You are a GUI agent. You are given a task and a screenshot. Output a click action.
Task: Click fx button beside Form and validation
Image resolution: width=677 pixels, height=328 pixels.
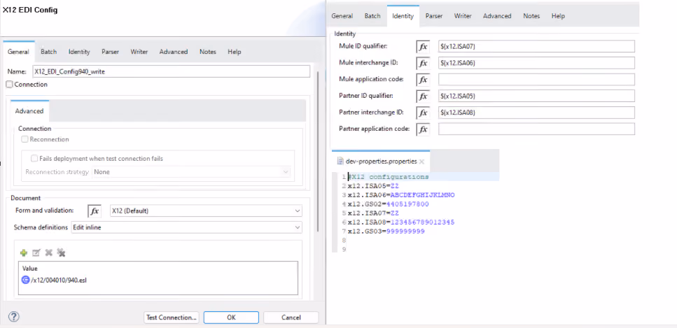pos(95,211)
